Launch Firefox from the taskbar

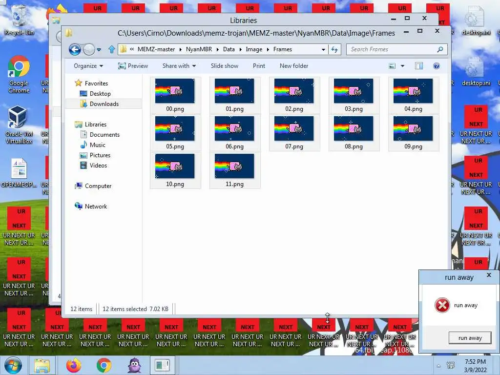coord(74,365)
